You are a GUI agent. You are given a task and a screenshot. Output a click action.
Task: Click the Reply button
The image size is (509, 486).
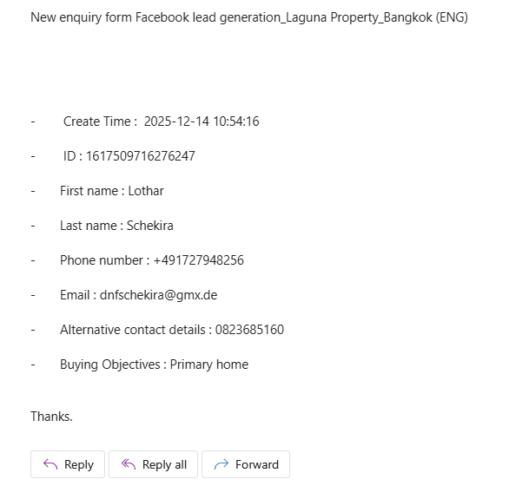68,464
